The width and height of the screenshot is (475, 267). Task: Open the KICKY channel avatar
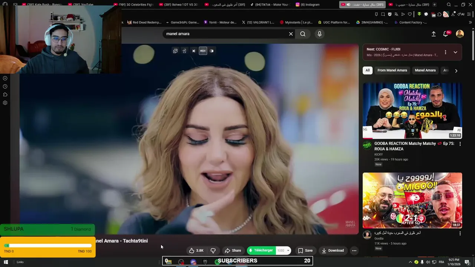click(367, 145)
